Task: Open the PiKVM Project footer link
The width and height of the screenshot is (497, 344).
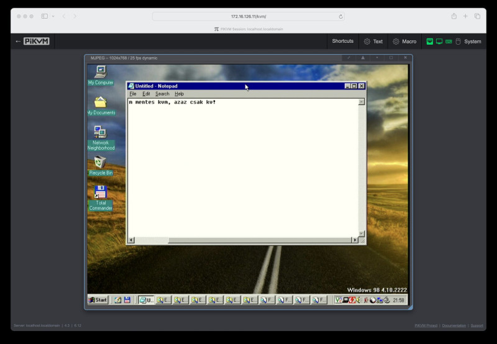Action: click(426, 325)
